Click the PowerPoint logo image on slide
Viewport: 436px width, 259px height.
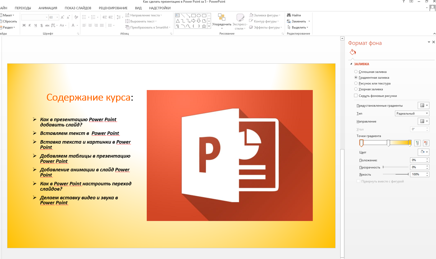pos(230,156)
